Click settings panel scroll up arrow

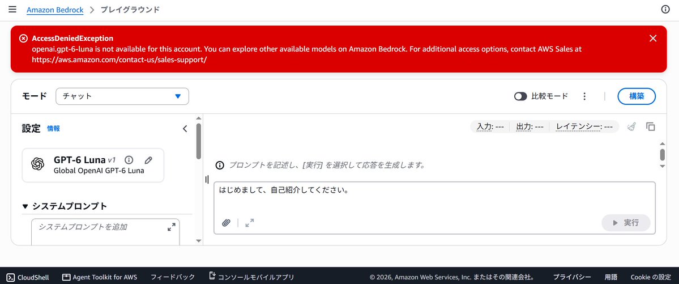pos(199,118)
